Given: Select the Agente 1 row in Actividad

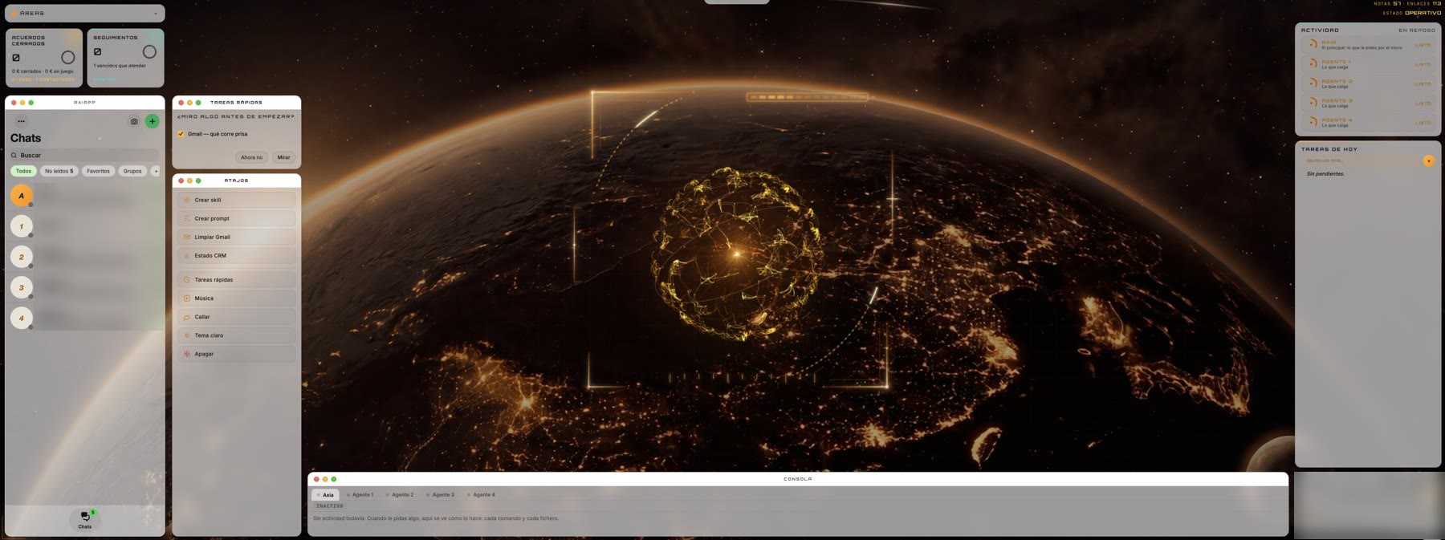Looking at the screenshot, I should pyautogui.click(x=1368, y=64).
